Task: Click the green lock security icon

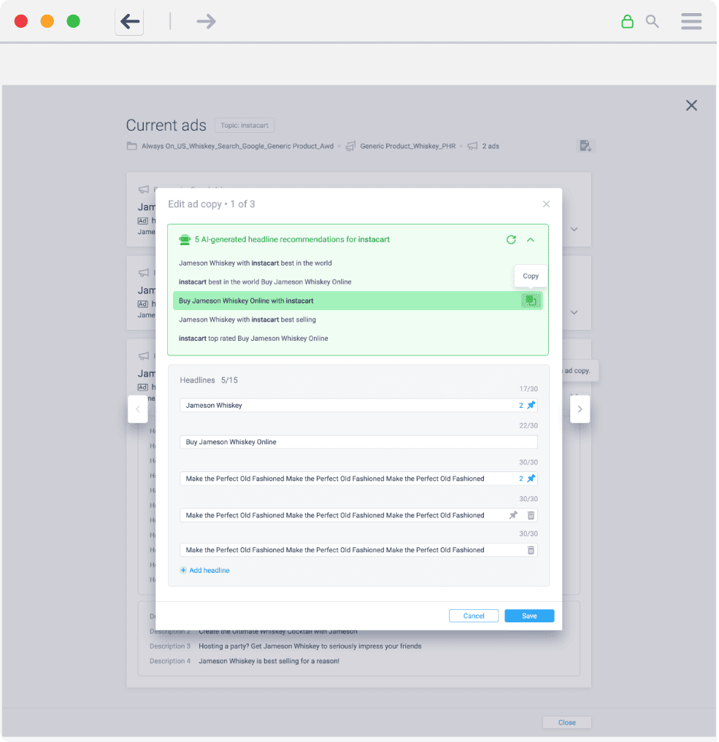Action: [627, 22]
